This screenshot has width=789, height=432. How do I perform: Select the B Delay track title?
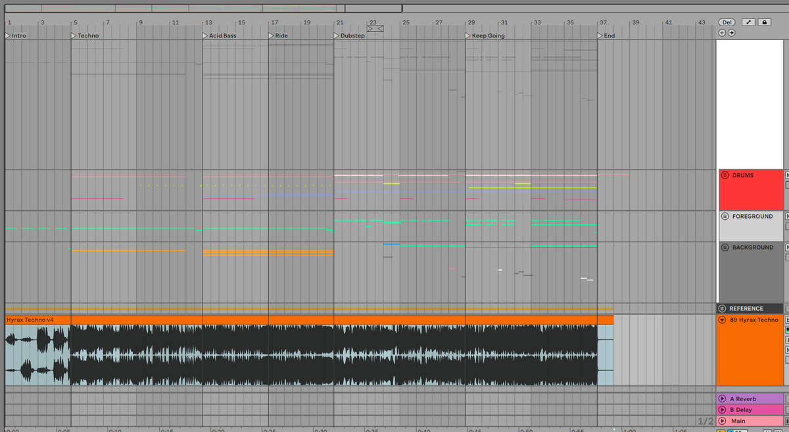click(741, 410)
